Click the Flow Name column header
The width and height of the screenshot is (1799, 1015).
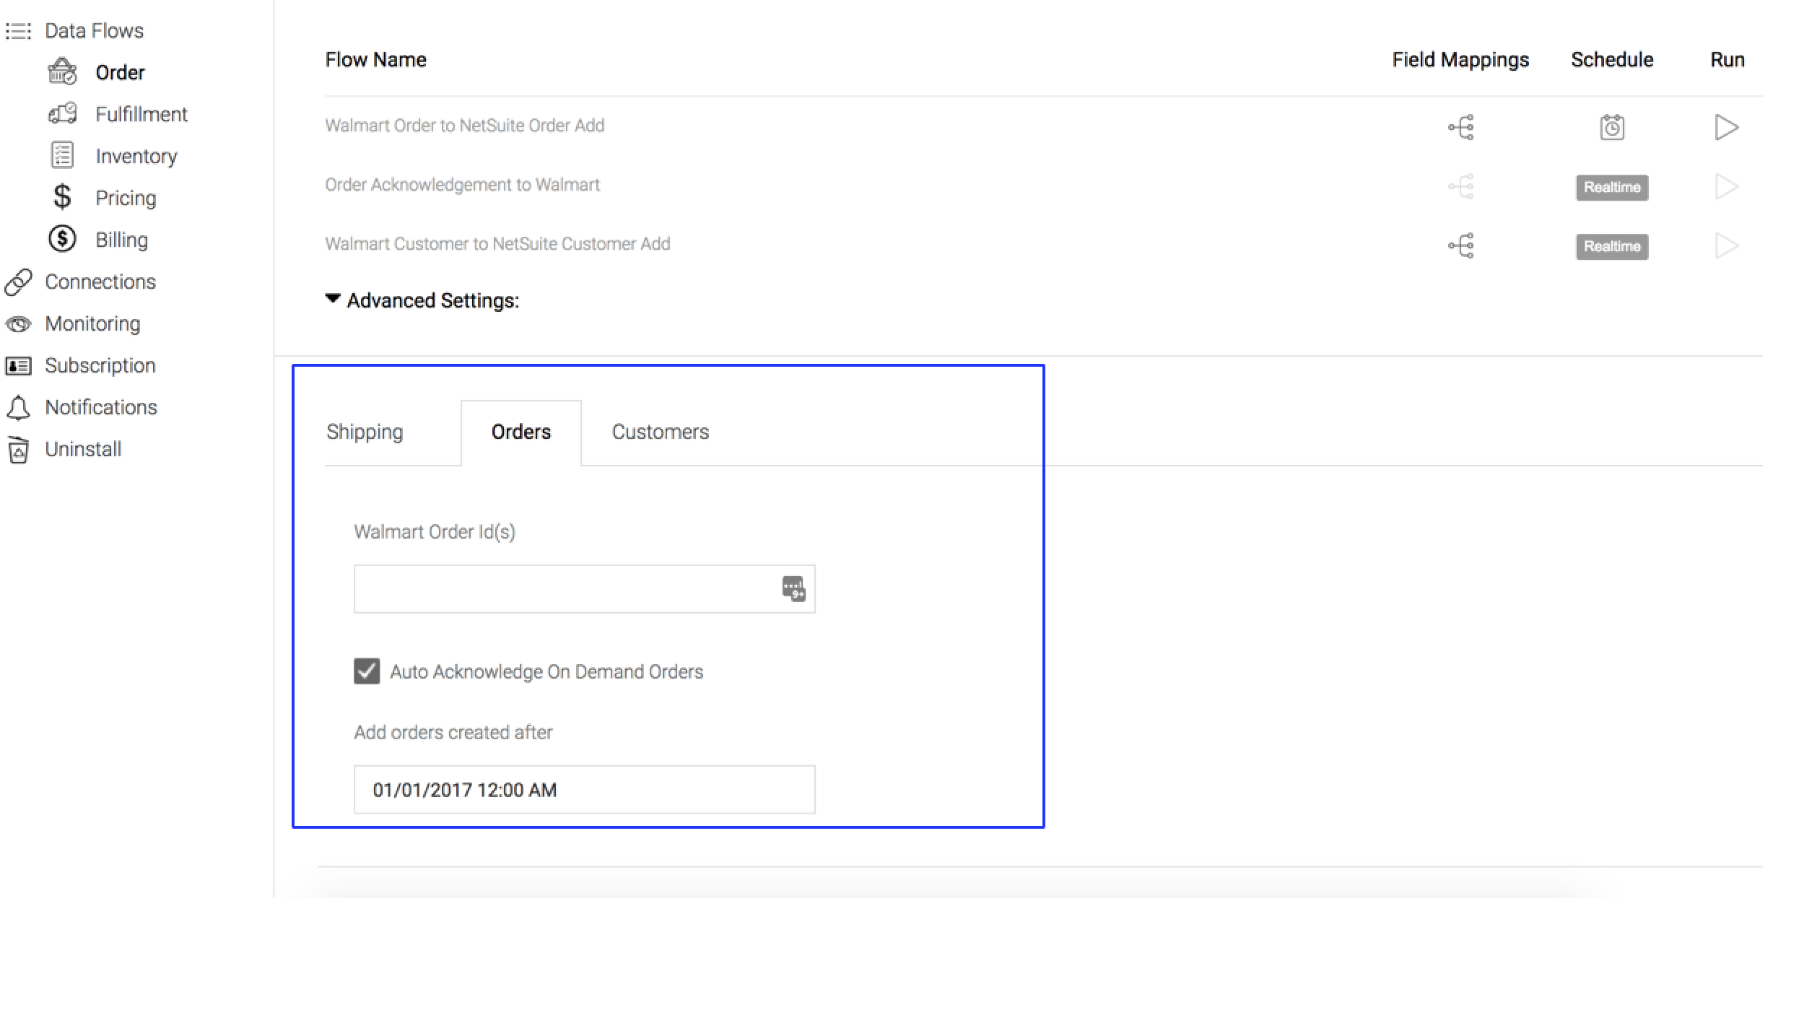[375, 59]
